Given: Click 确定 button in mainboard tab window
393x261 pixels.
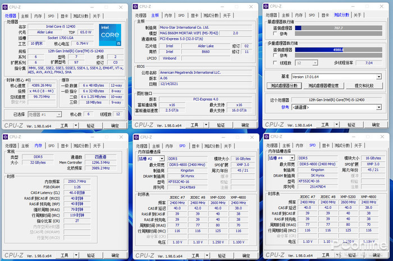Looking at the screenshot, I should pos(245,125).
